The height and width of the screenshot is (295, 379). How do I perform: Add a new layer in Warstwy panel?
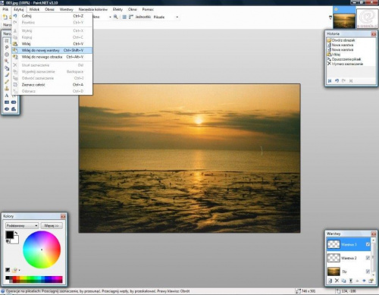click(330, 281)
